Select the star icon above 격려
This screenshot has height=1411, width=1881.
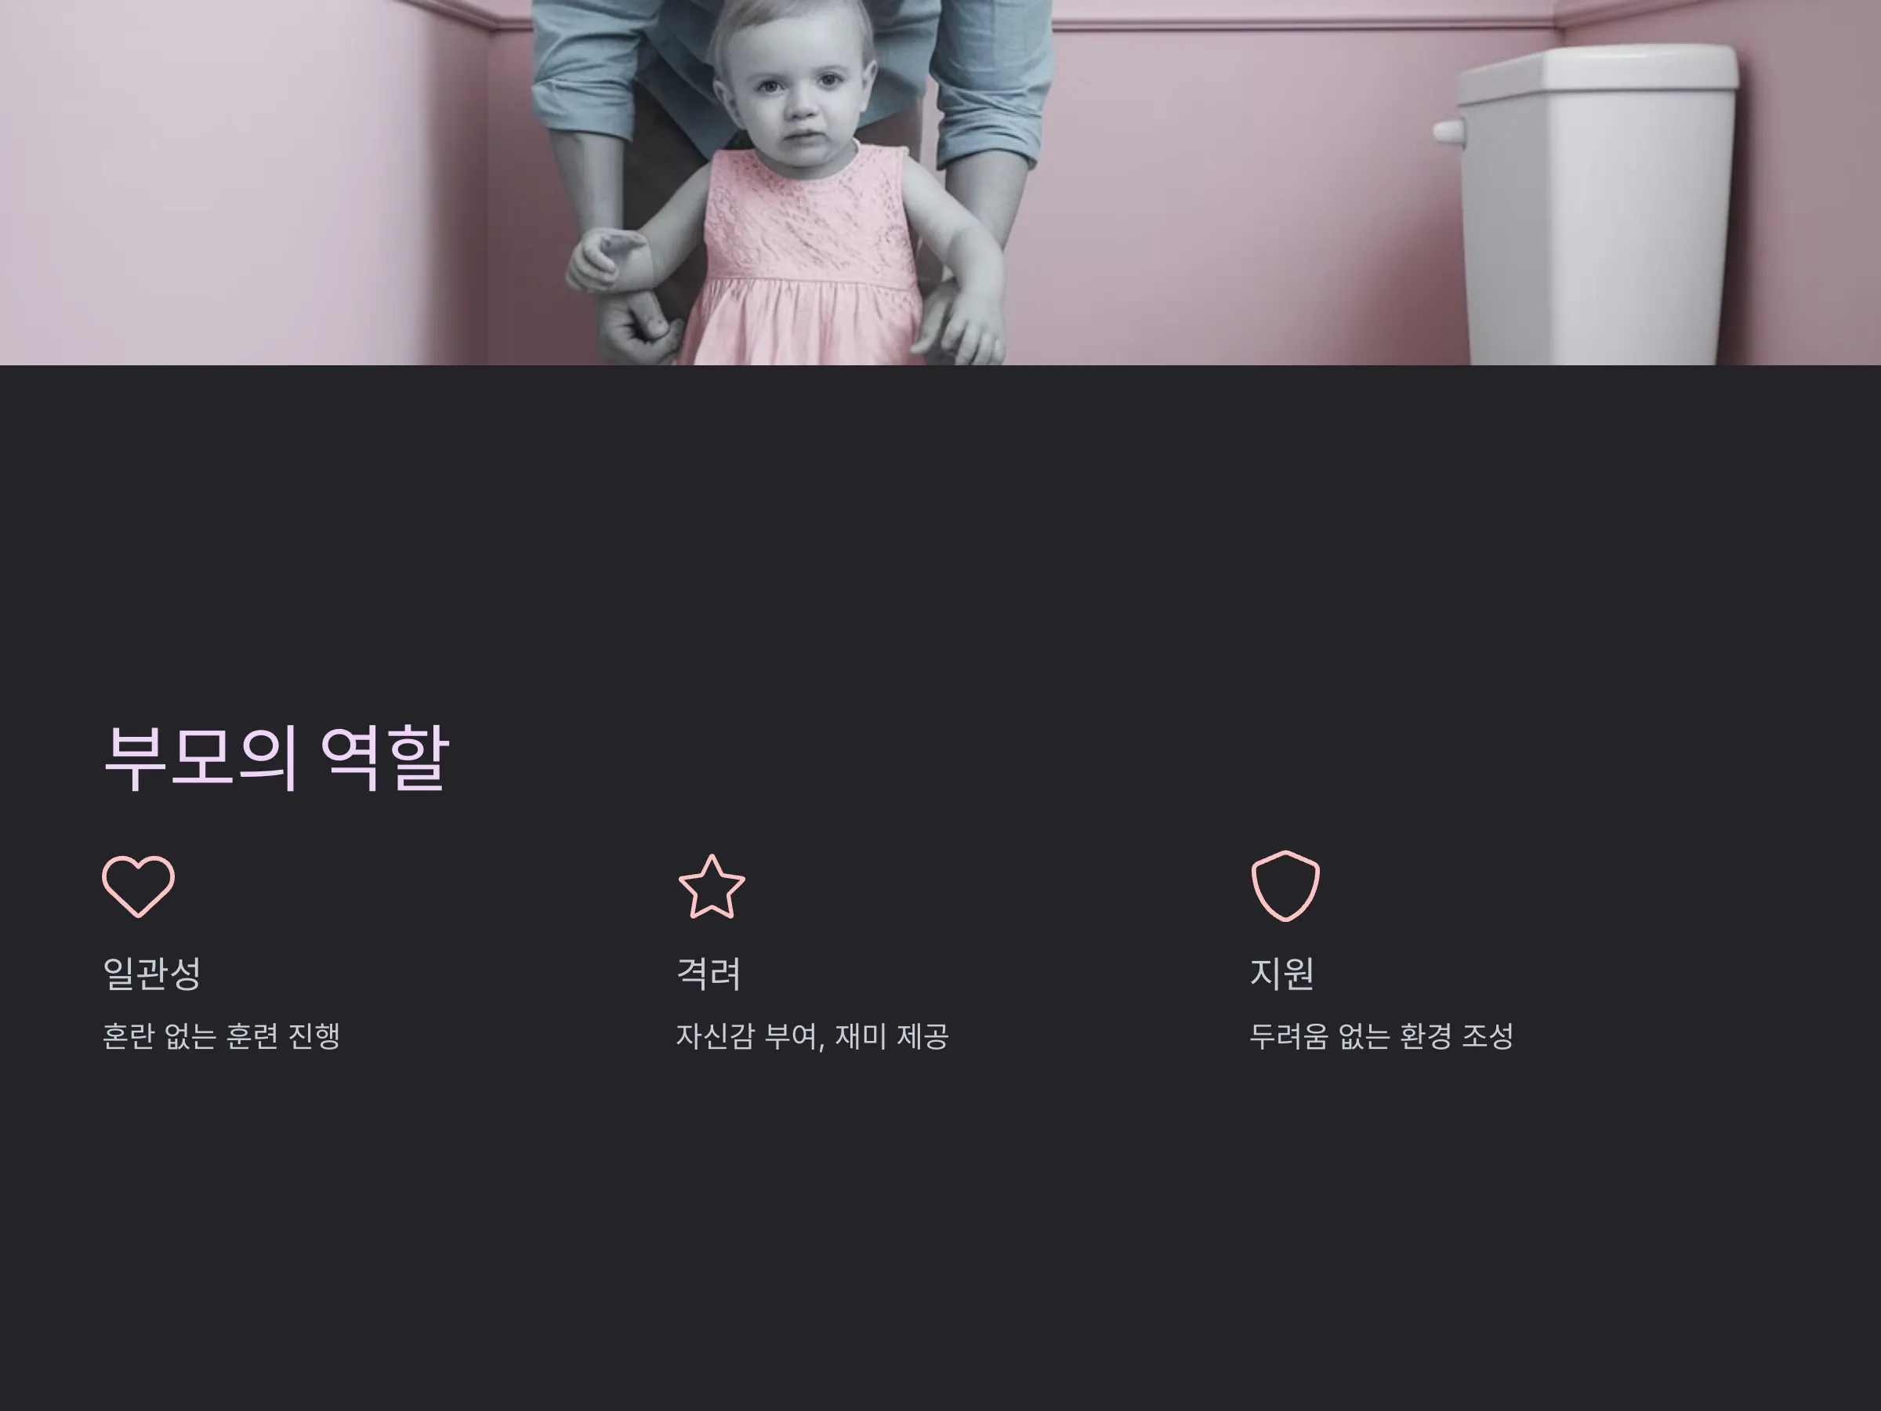(712, 887)
